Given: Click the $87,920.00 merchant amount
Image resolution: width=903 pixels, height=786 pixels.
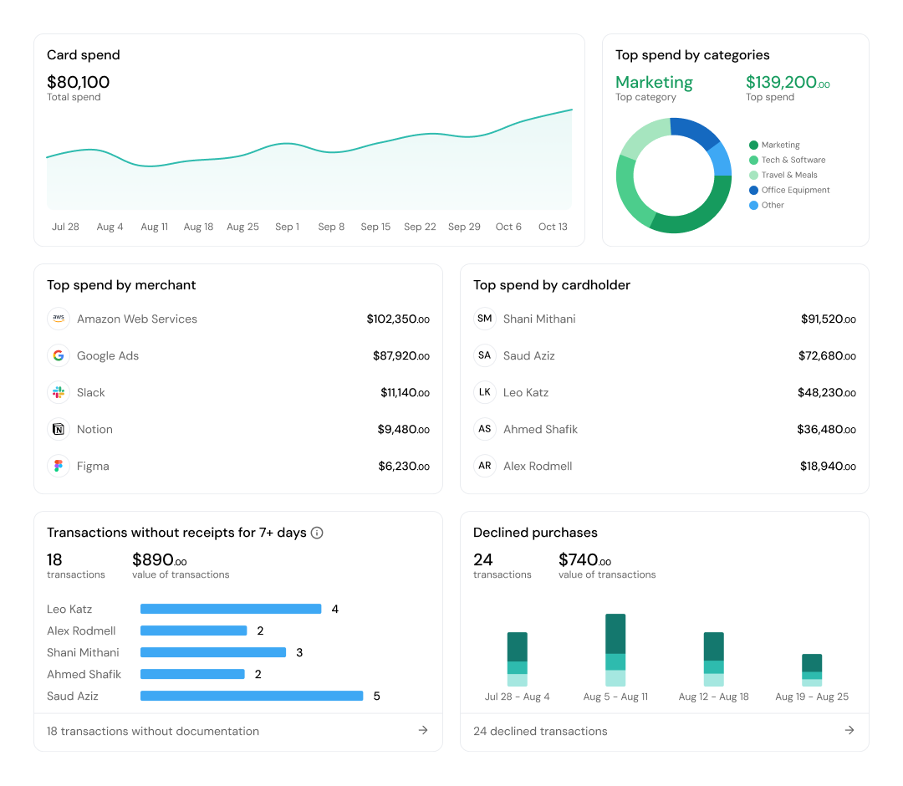Looking at the screenshot, I should (401, 356).
